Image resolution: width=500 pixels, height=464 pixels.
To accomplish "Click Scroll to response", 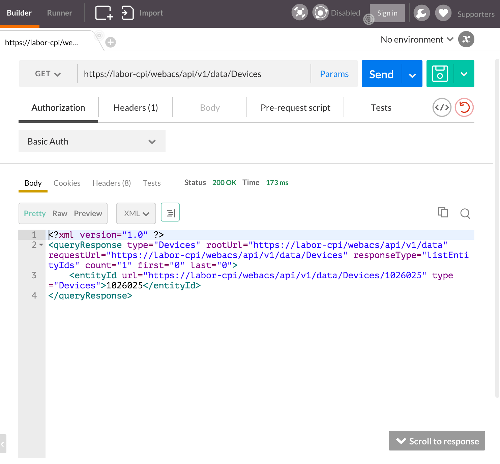I will [437, 441].
